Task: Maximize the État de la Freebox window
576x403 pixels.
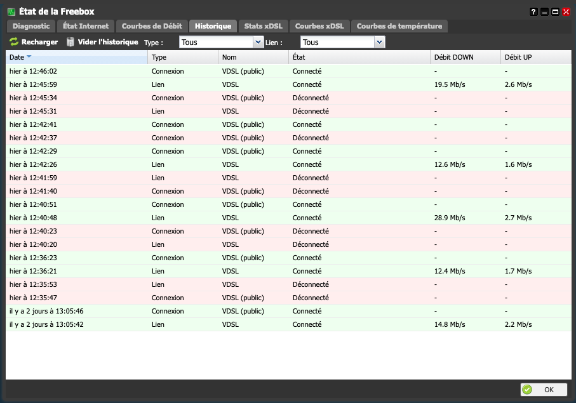Action: (x=556, y=12)
